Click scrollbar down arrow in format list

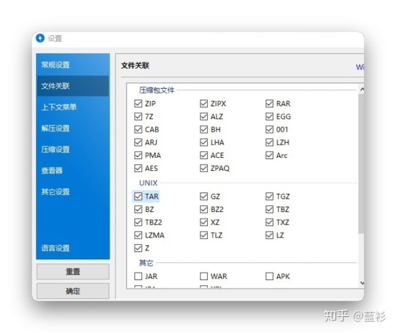pyautogui.click(x=362, y=283)
